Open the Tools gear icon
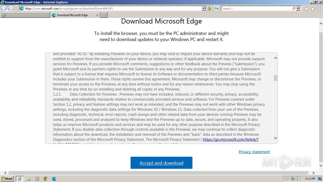The width and height of the screenshot is (323, 182). (x=319, y=9)
